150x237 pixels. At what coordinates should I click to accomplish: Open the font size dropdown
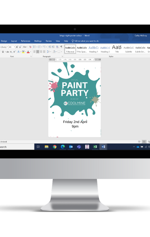click(14, 47)
